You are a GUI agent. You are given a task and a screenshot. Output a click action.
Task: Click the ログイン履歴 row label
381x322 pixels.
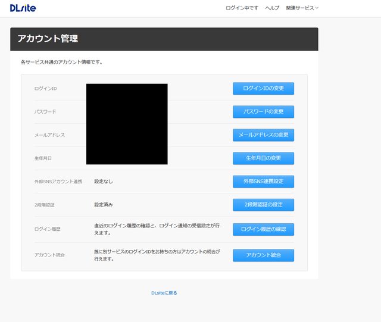tap(47, 229)
